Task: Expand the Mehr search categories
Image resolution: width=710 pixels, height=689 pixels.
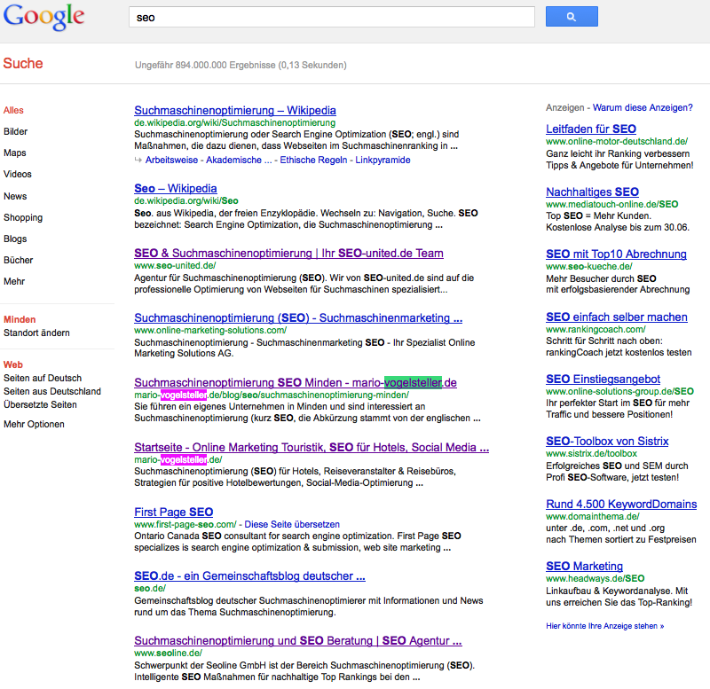Action: tap(14, 281)
